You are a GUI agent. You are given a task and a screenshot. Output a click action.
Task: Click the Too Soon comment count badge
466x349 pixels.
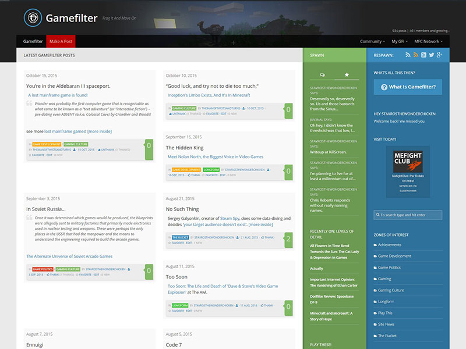coord(288,308)
